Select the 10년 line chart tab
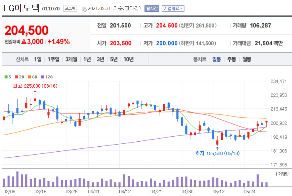 click(x=128, y=59)
